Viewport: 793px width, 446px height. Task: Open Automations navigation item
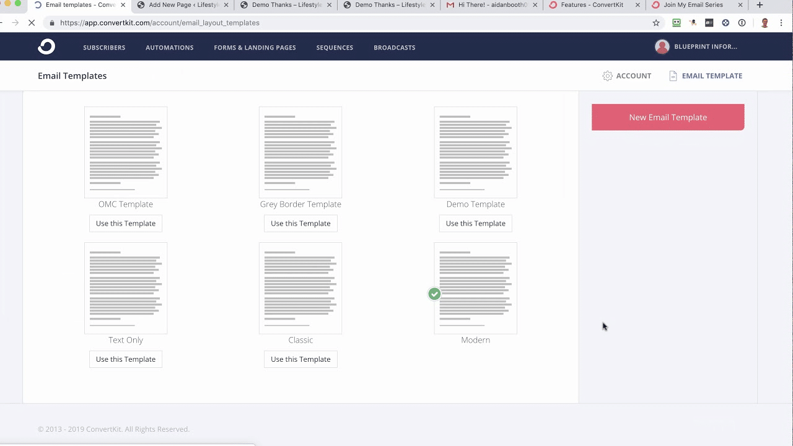(170, 48)
